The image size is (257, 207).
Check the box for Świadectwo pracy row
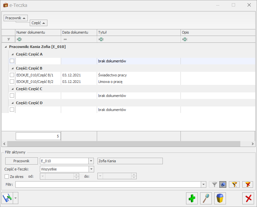click(x=12, y=75)
